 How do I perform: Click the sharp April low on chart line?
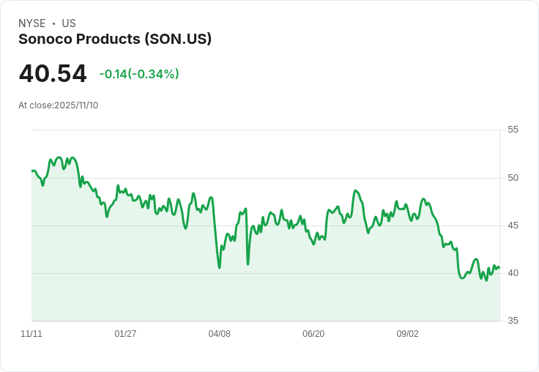pos(220,267)
